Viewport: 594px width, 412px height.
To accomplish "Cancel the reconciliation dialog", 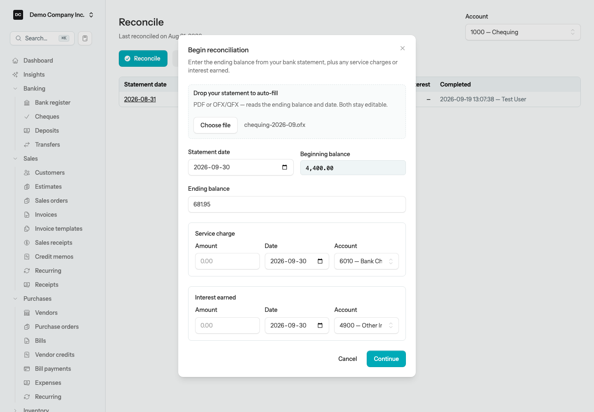I will click(x=347, y=359).
